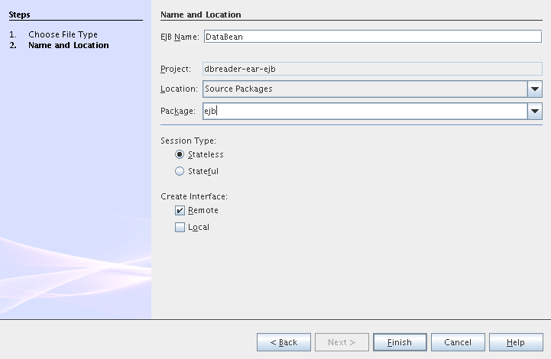Screen dimensions: 551x359
Task: Click the Session Type label
Action: (x=188, y=141)
